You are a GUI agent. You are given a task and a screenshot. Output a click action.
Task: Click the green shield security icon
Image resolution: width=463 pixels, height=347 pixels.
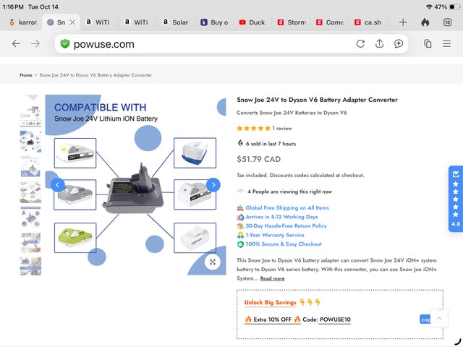[x=64, y=44]
